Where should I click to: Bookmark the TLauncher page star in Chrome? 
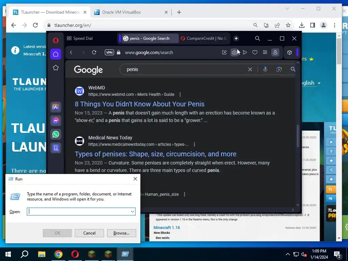pyautogui.click(x=288, y=25)
